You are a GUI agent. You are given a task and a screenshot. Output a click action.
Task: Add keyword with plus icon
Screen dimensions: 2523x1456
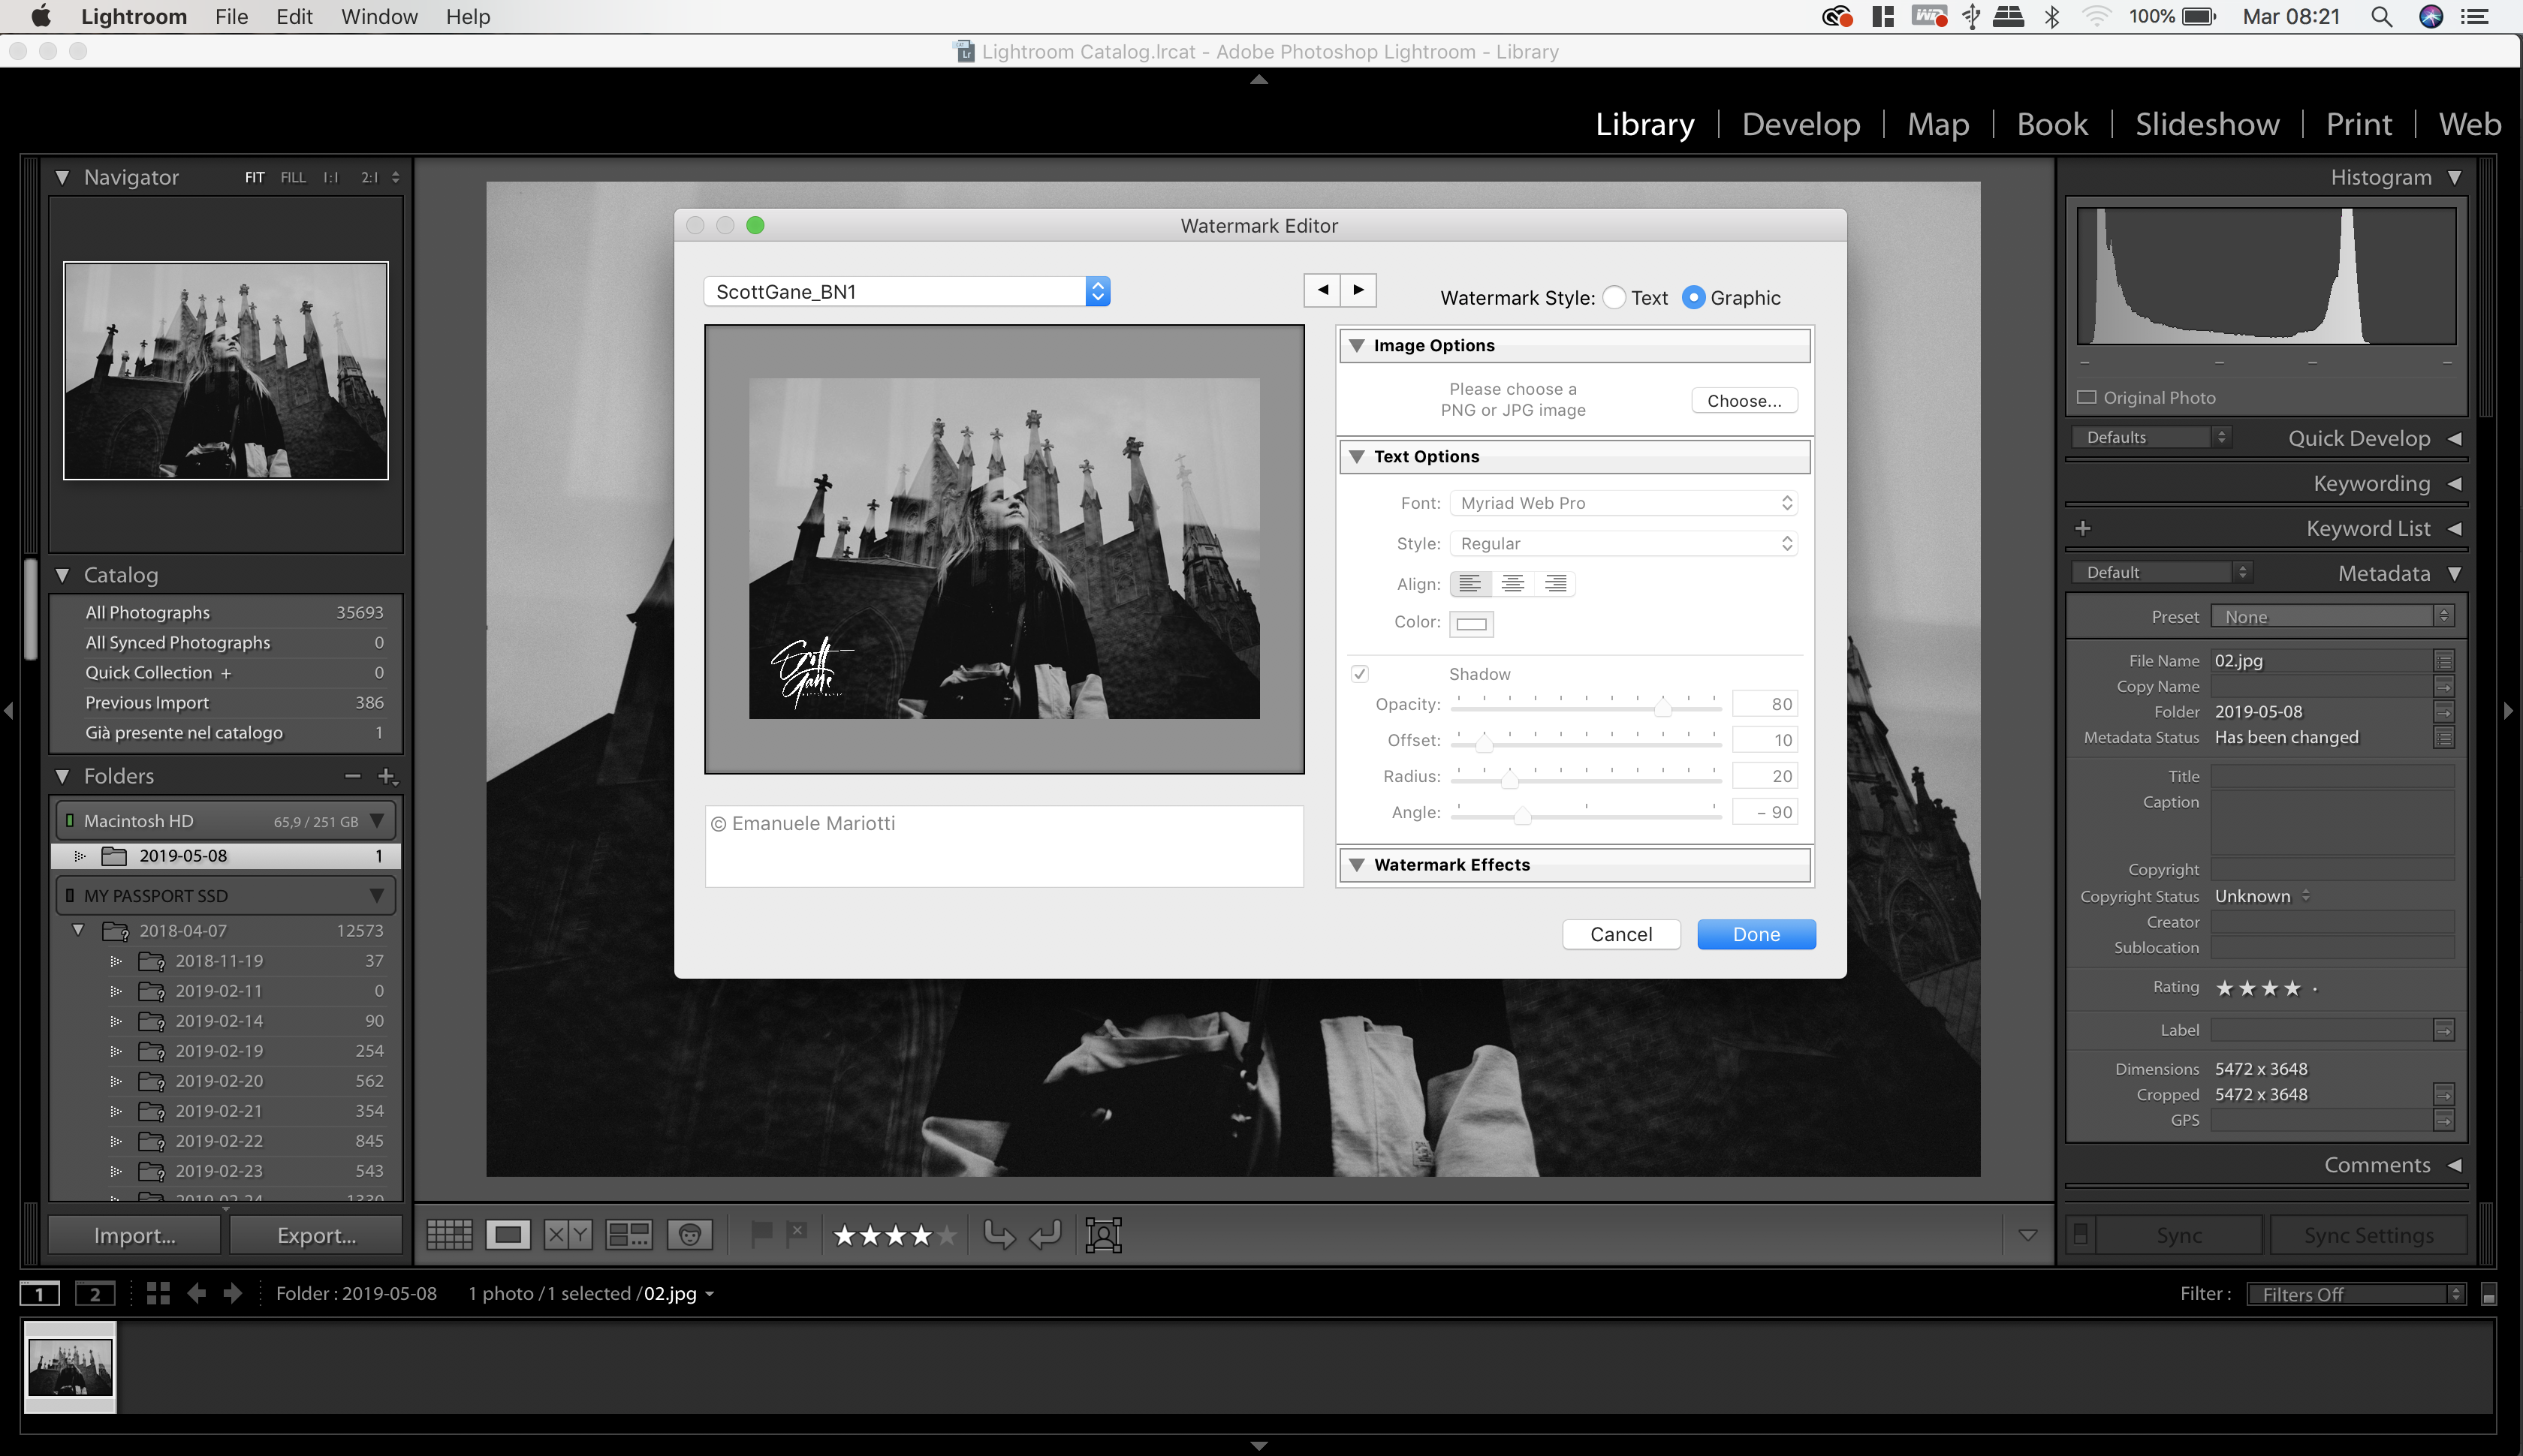coord(2084,528)
